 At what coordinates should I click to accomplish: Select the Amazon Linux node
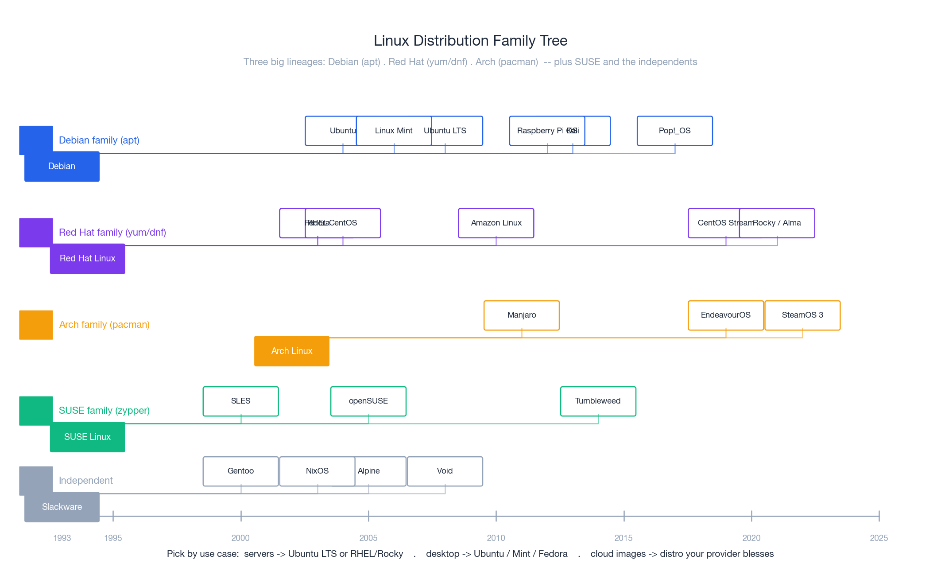[496, 223]
